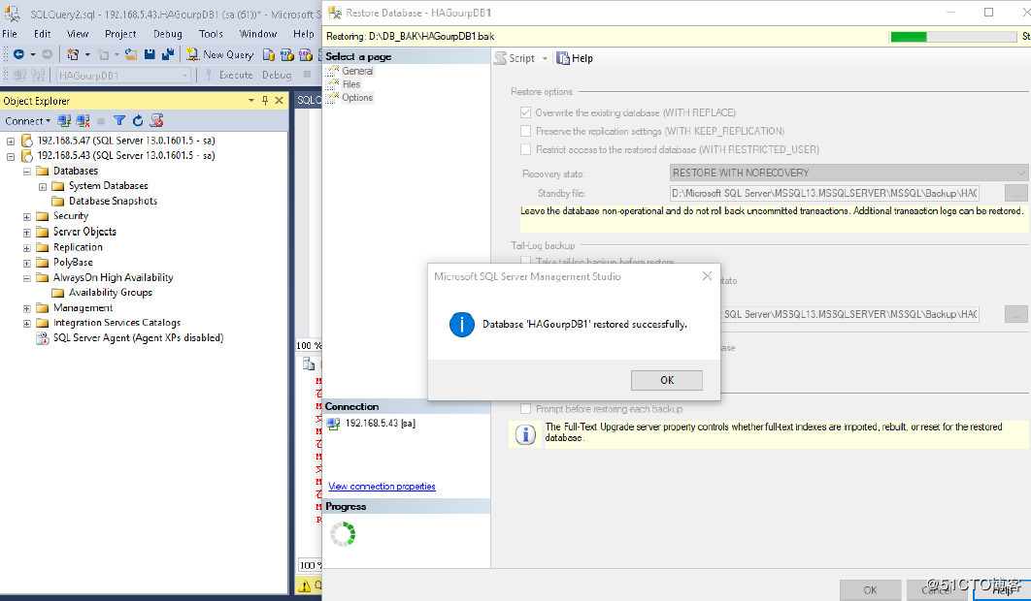
Task: Click the Database Engine Query icon
Action: tap(268, 54)
